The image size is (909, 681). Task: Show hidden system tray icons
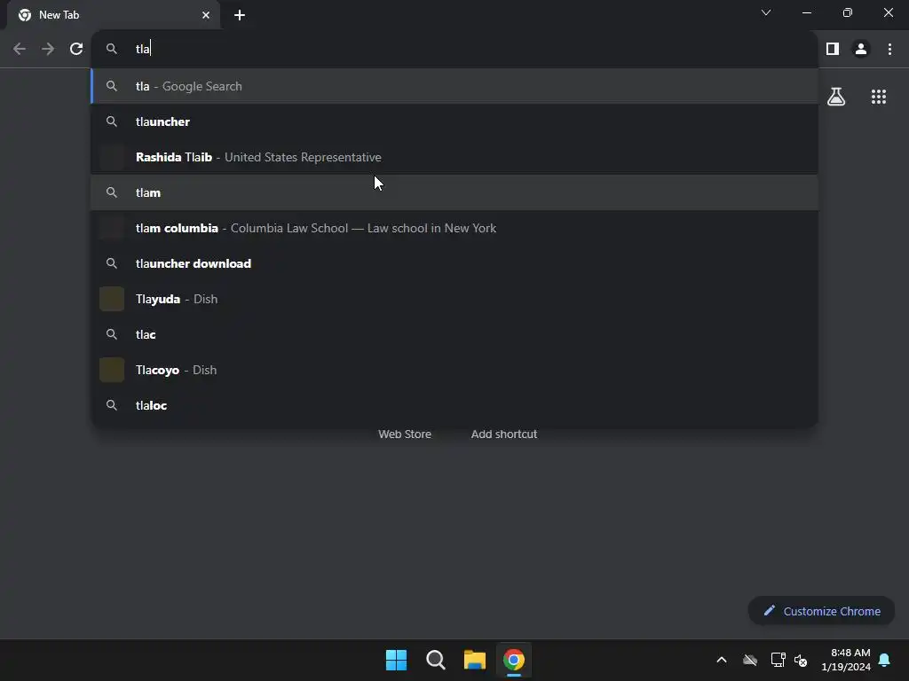(722, 660)
